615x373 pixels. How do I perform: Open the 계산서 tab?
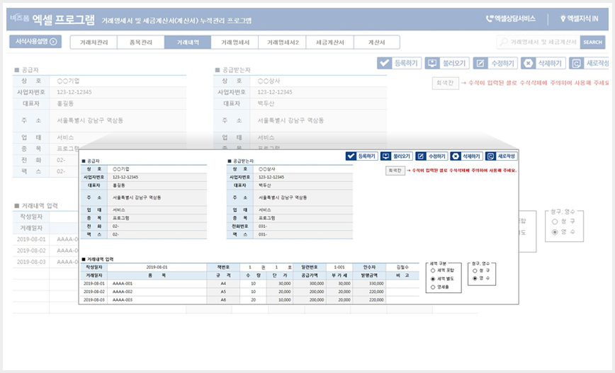click(376, 42)
